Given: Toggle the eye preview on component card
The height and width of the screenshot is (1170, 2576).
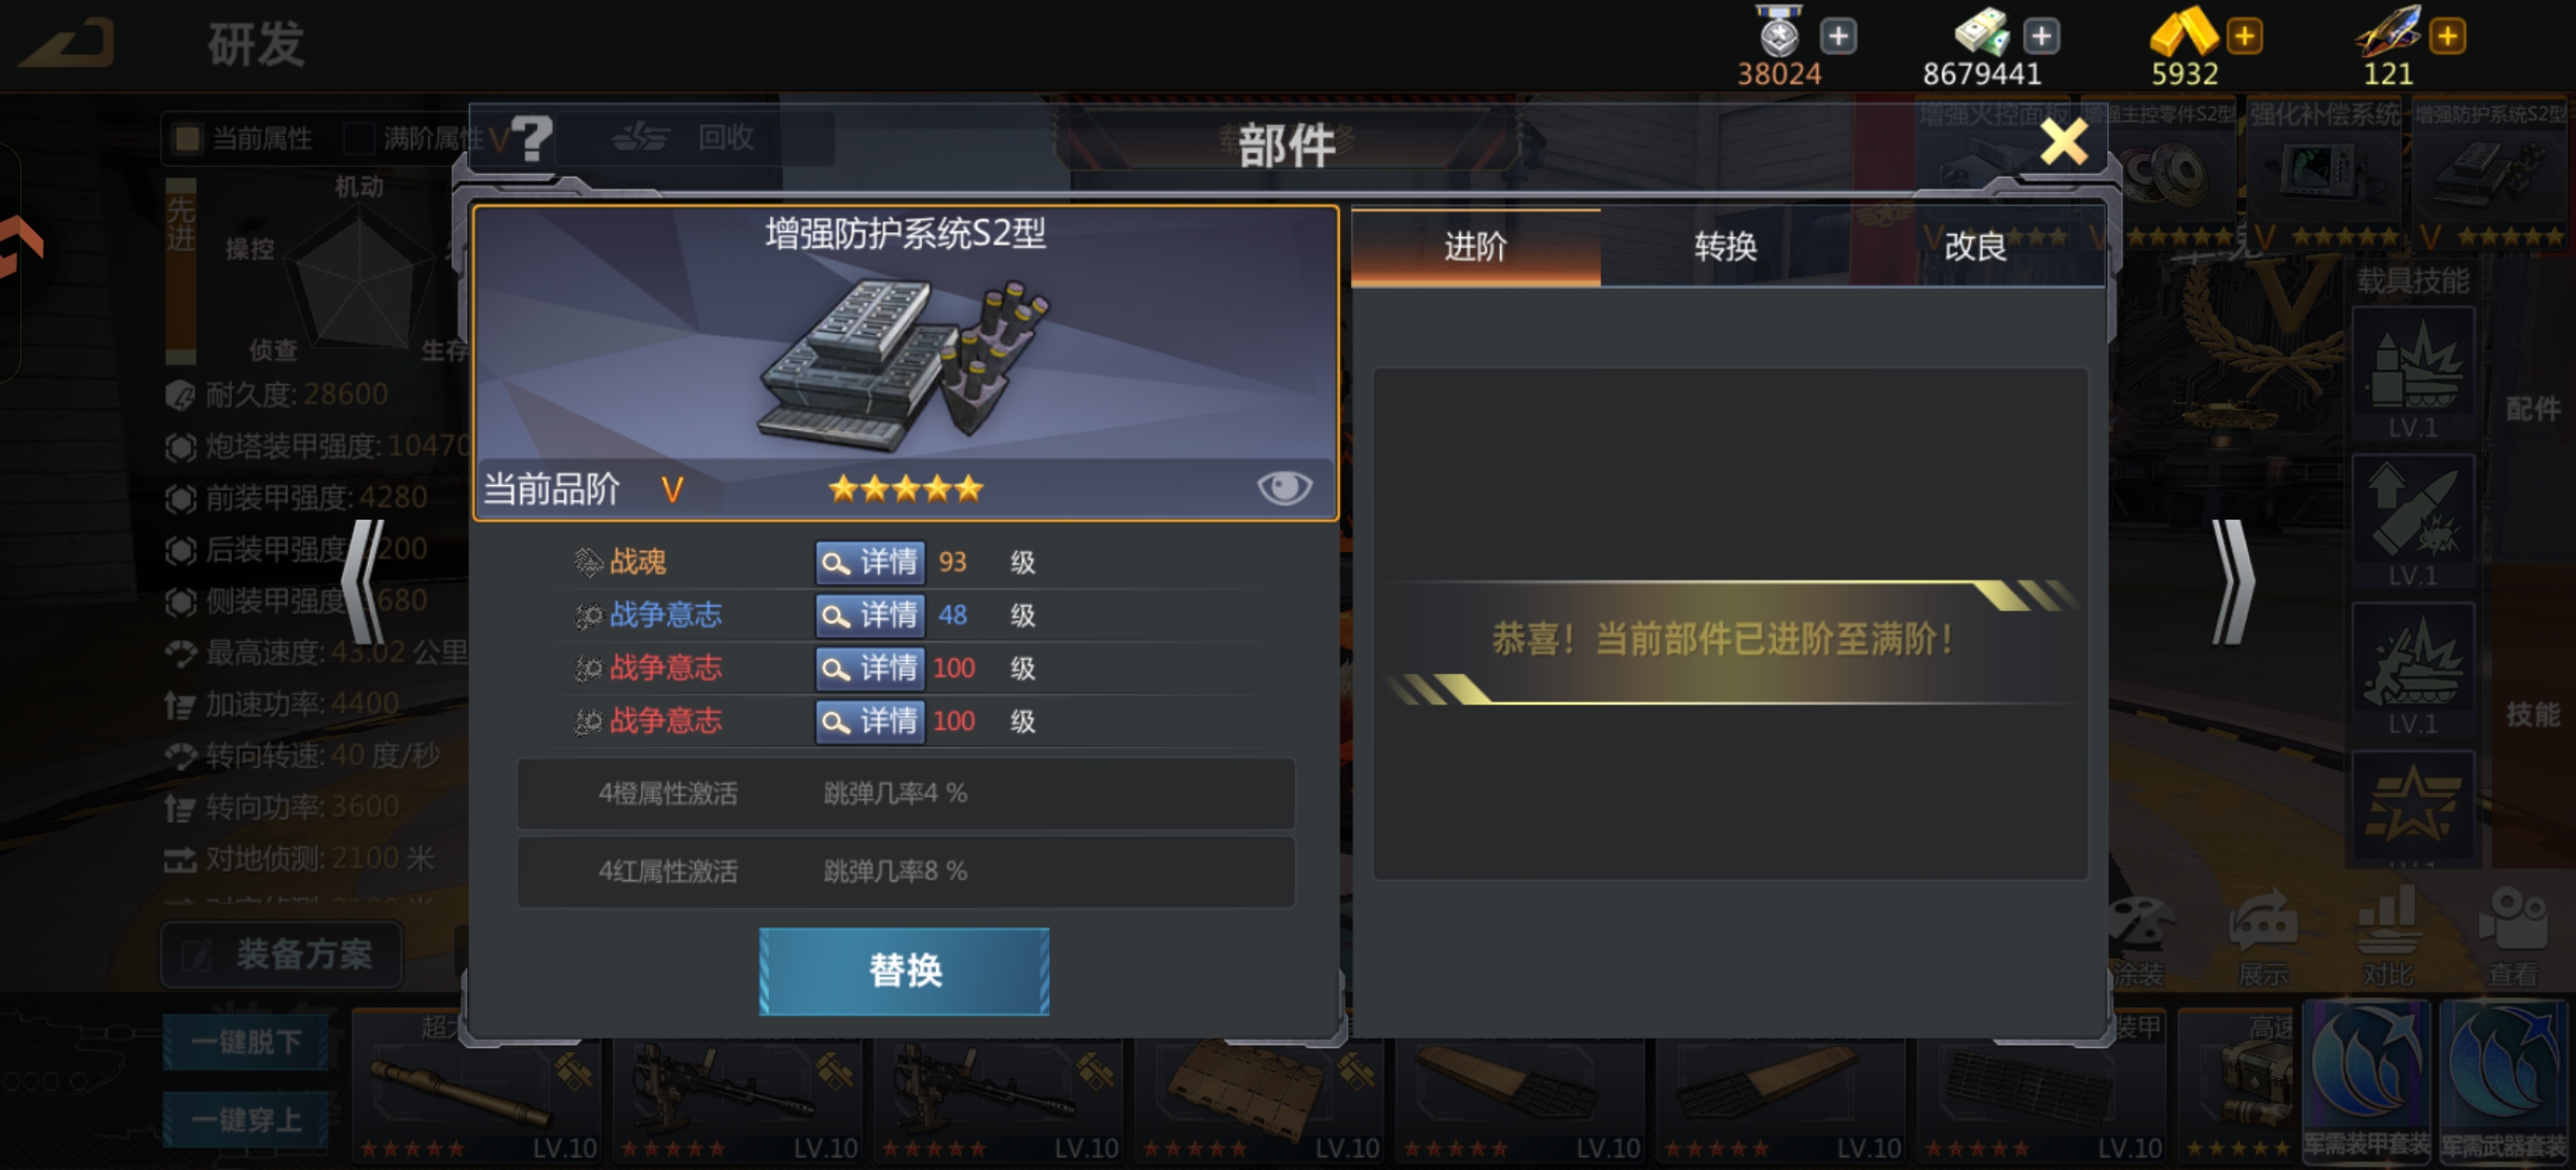Looking at the screenshot, I should click(1284, 488).
